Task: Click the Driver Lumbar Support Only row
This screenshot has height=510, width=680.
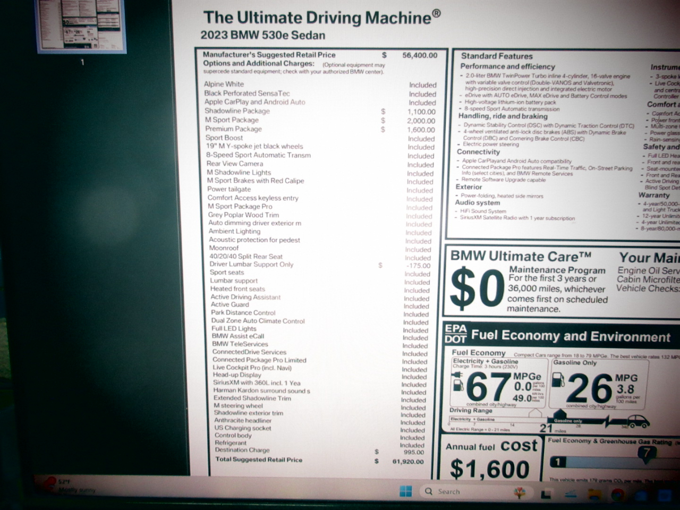Action: click(x=251, y=265)
